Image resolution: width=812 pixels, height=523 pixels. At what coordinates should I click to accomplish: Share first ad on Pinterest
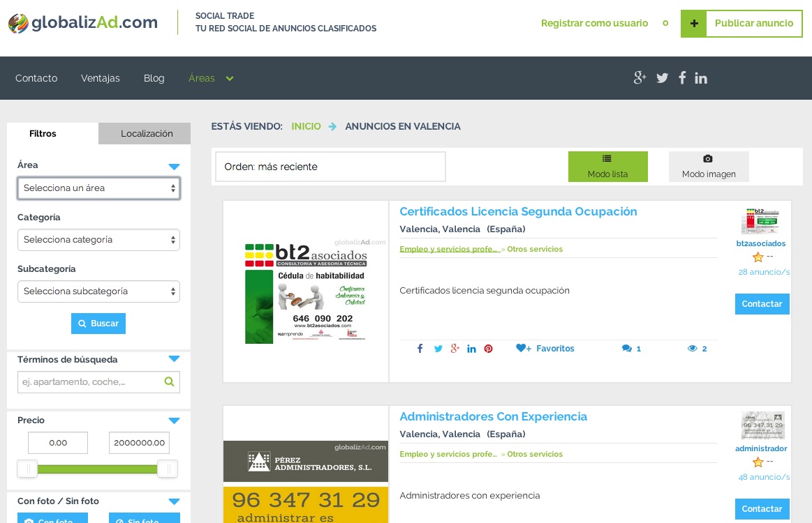[488, 349]
